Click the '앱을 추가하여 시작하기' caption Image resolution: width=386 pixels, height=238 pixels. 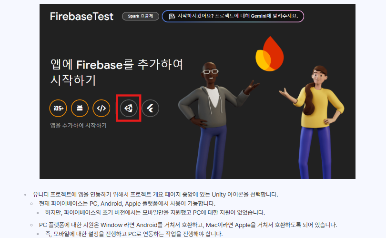79,125
